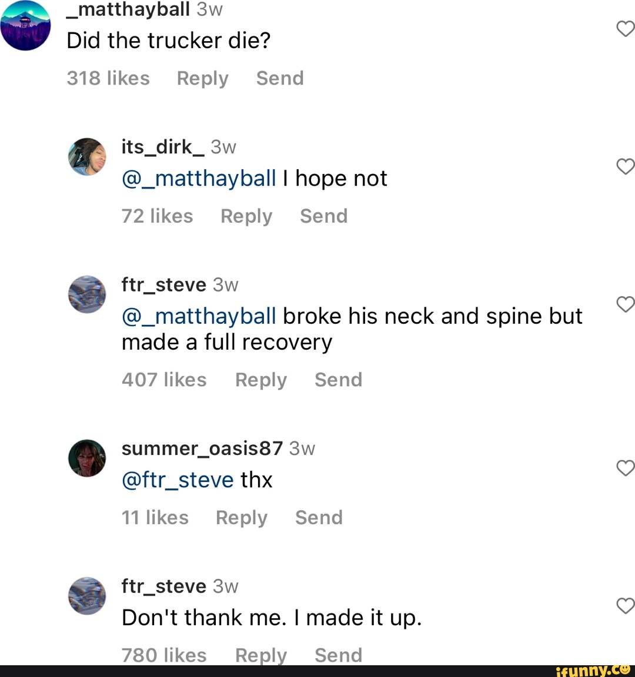Image resolution: width=635 pixels, height=677 pixels.
Task: Tap Reply under _matthayball's comment
Action: pos(202,78)
